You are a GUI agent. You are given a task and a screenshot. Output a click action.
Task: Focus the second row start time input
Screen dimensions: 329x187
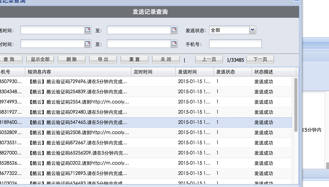pyautogui.click(x=53, y=44)
